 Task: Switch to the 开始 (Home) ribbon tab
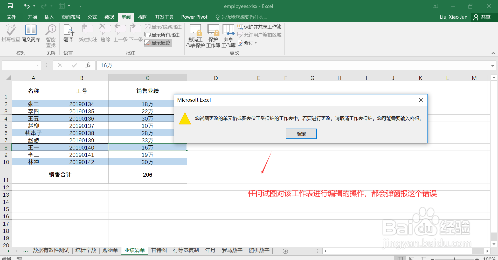tap(32, 17)
